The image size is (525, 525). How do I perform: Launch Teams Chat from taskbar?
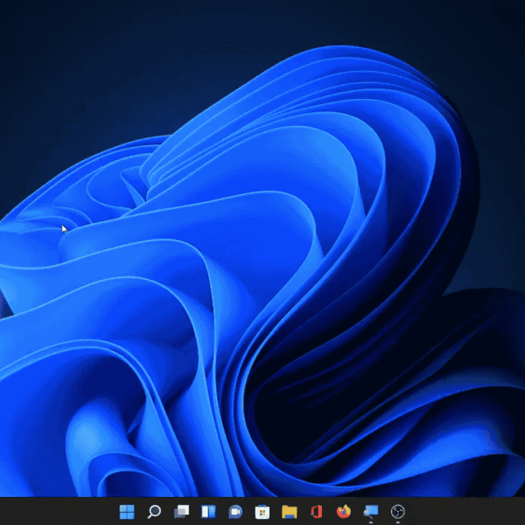tap(235, 512)
